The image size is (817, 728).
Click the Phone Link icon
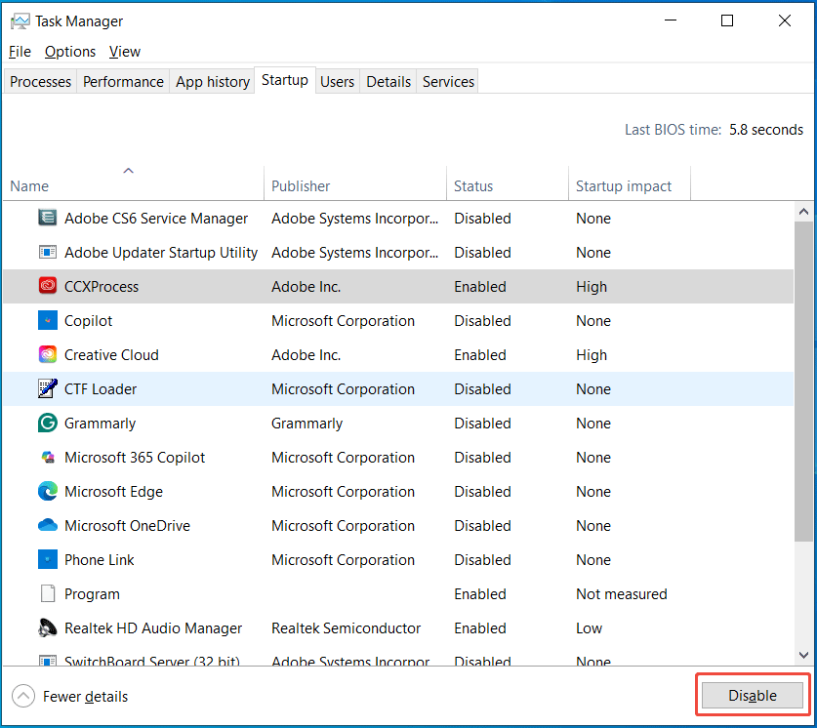coord(48,559)
